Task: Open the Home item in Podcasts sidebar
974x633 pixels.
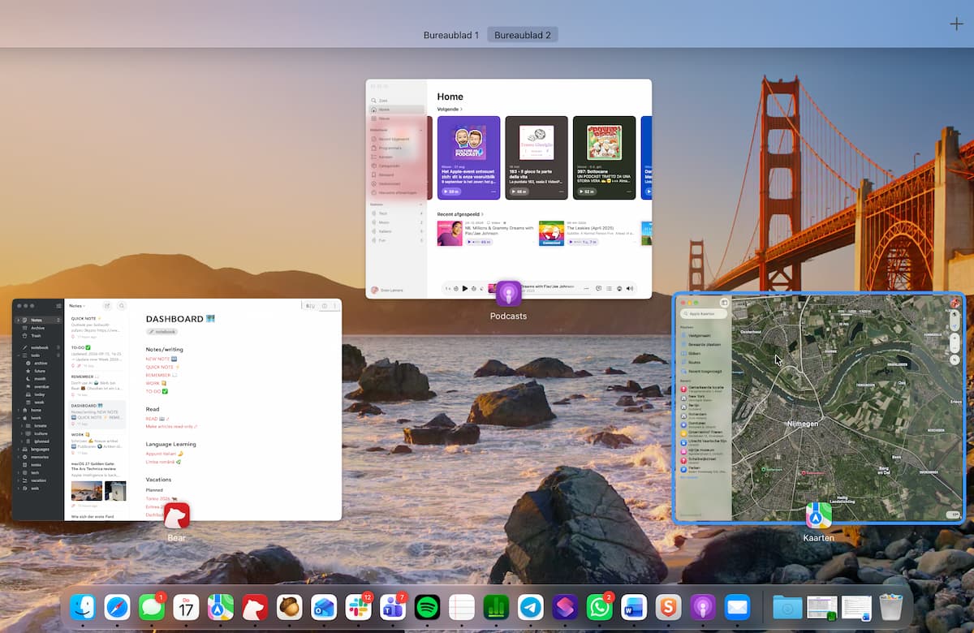Action: tap(397, 110)
